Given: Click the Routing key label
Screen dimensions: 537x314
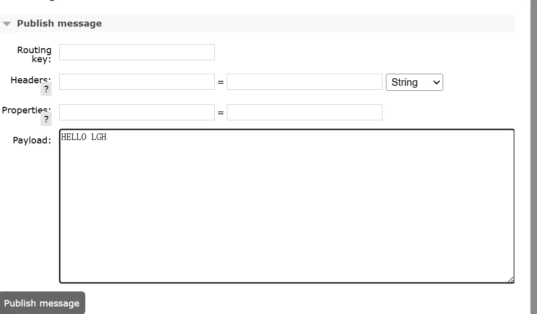Looking at the screenshot, I should tap(34, 54).
